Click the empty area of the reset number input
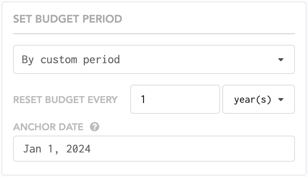308x177 pixels. [183, 99]
